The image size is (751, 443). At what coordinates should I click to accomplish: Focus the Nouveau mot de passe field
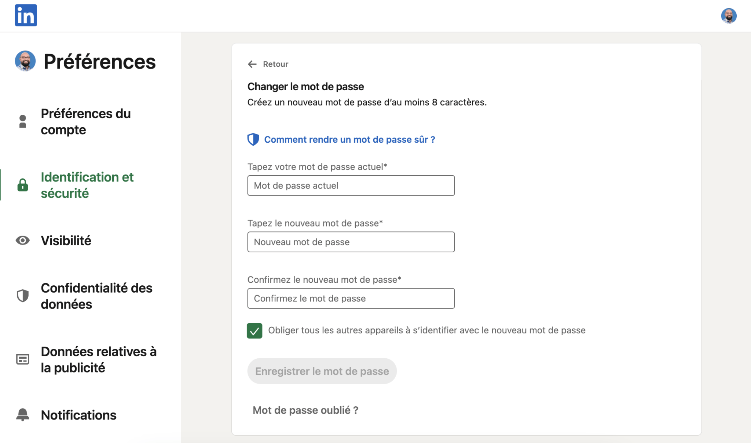coord(351,242)
